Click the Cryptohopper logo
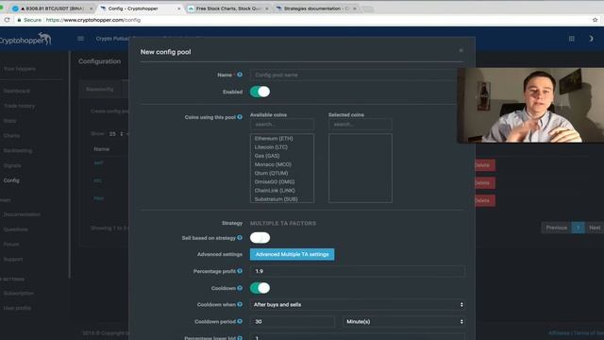This screenshot has height=340, width=604. pyautogui.click(x=25, y=40)
